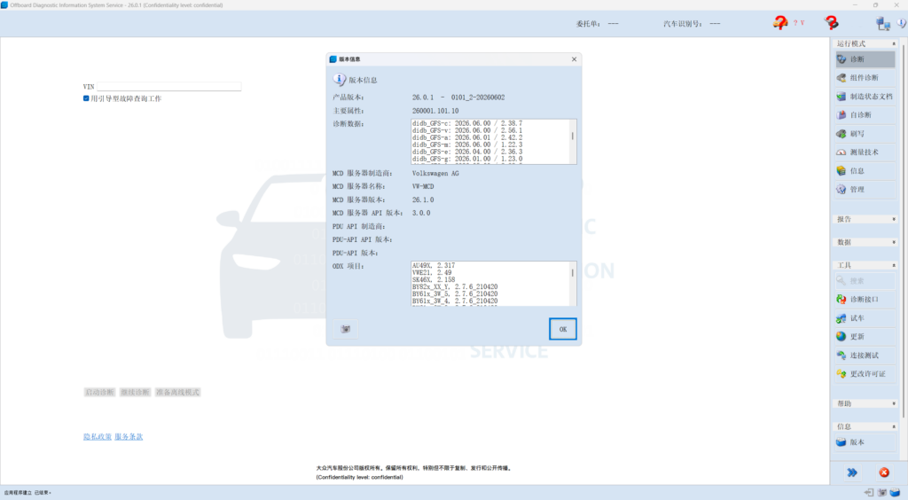Select the didb_GFS-c data row
Viewport: 908px width, 500px height.
(466, 123)
